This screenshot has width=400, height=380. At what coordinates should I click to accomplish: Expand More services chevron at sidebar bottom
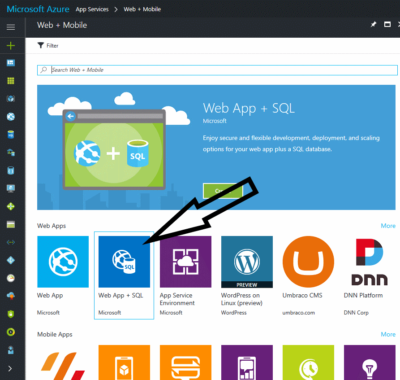(10, 368)
